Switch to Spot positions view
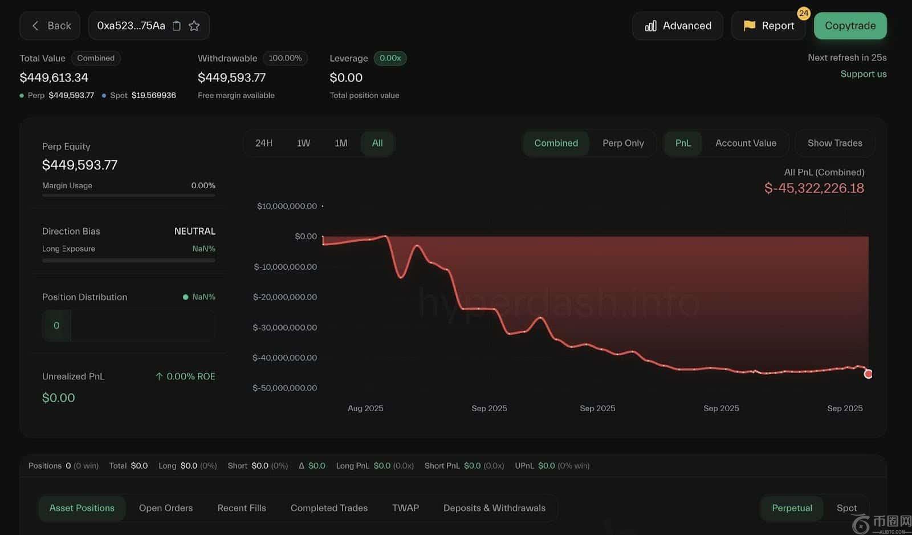Image resolution: width=912 pixels, height=535 pixels. click(846, 508)
